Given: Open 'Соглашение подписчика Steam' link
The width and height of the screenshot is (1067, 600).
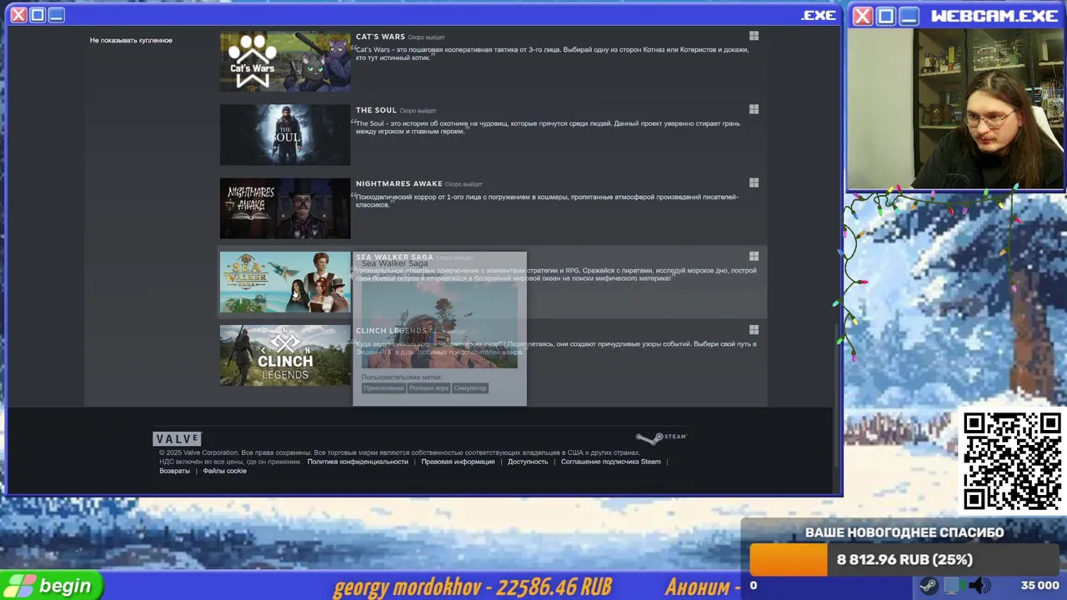Looking at the screenshot, I should [x=610, y=462].
